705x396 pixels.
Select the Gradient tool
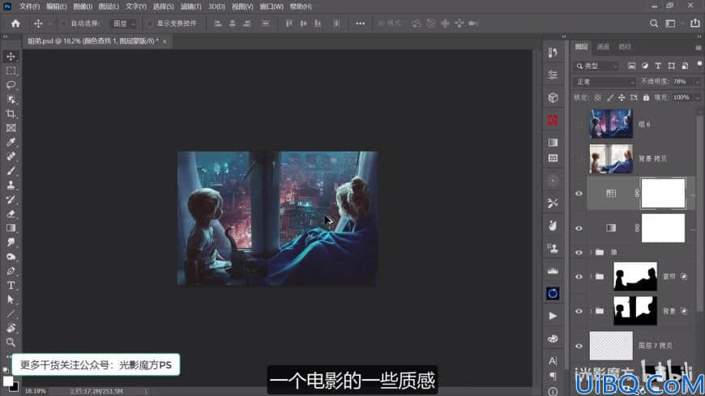coord(11,228)
